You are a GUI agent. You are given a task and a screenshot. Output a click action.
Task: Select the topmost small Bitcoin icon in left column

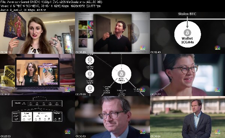coord(90,59)
